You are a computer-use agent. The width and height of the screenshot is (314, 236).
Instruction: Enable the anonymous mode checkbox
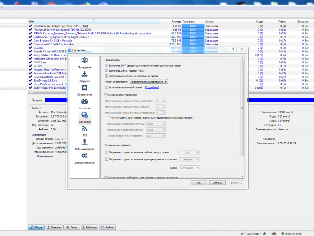[107, 87]
